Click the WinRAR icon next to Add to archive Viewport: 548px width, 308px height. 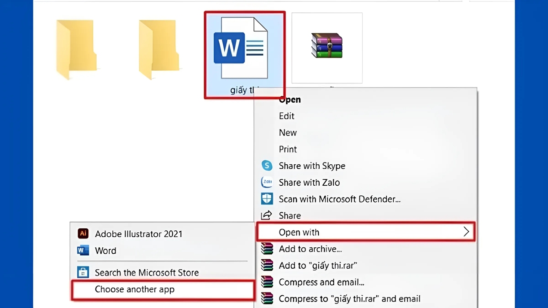pos(267,248)
